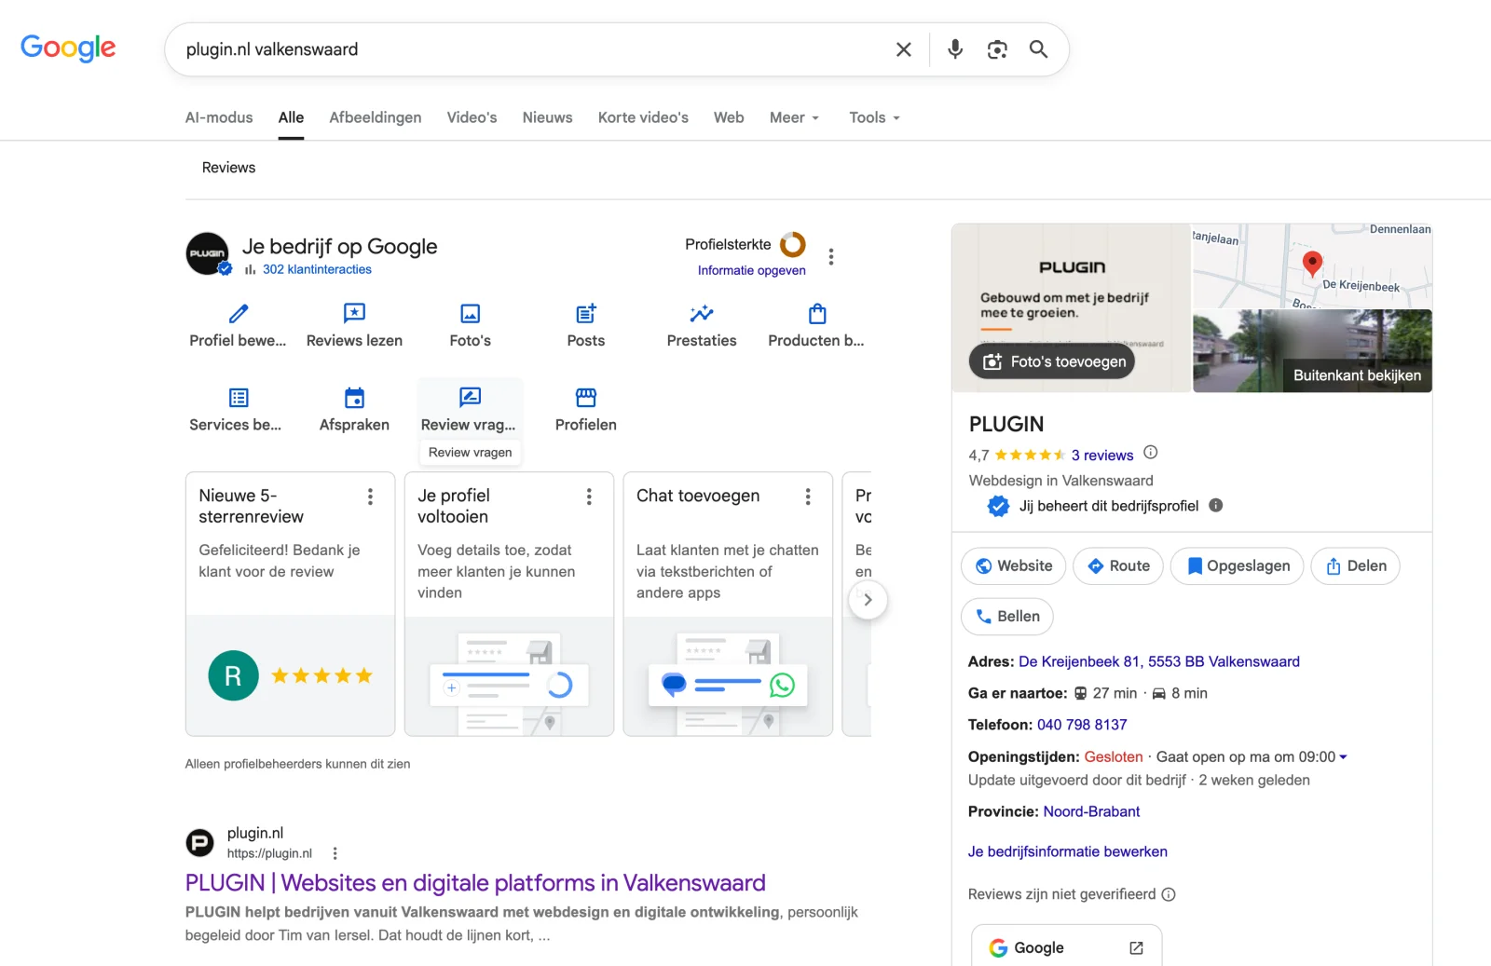The image size is (1491, 966).
Task: Select the Alle tab
Action: pyautogui.click(x=291, y=117)
